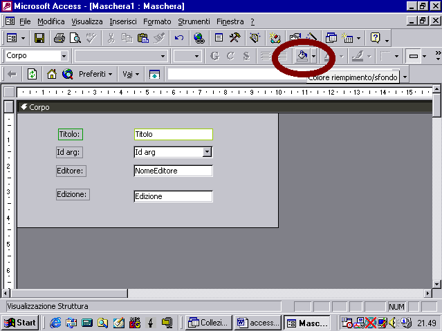Click the Copy icon
Screen dimensions: 442x331
127,38
